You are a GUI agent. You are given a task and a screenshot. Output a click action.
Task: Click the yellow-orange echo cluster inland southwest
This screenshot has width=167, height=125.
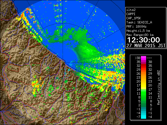tap(37, 85)
